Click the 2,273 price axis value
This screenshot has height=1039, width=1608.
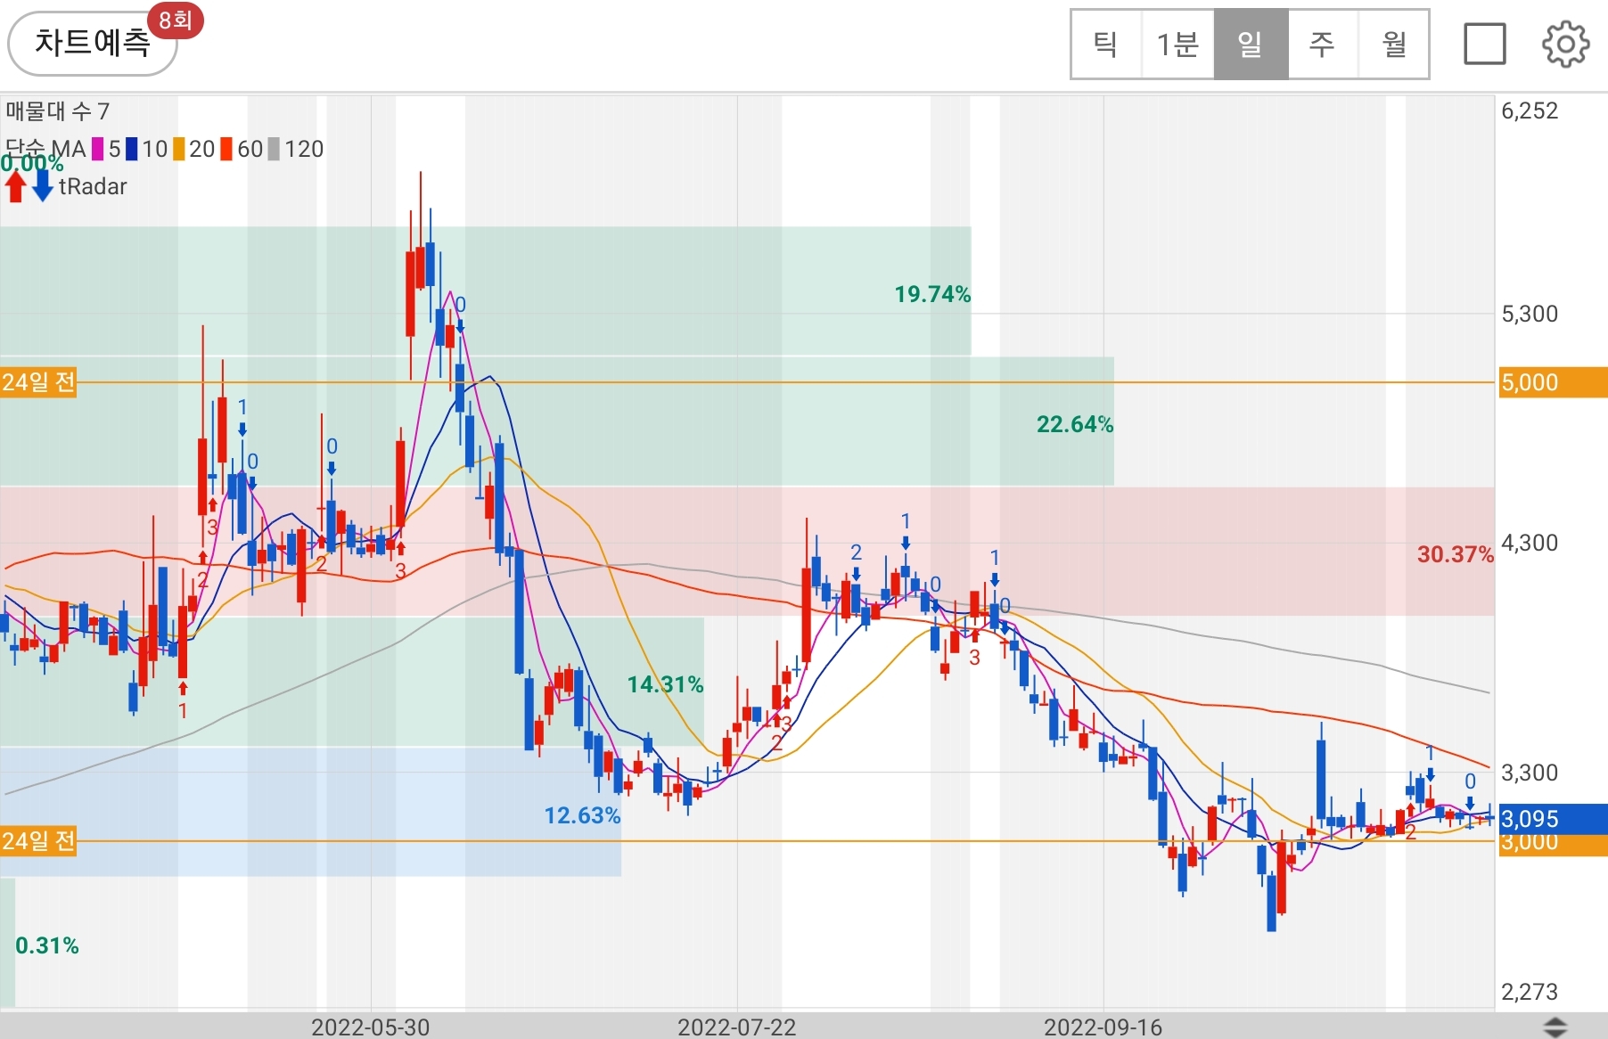point(1530,992)
